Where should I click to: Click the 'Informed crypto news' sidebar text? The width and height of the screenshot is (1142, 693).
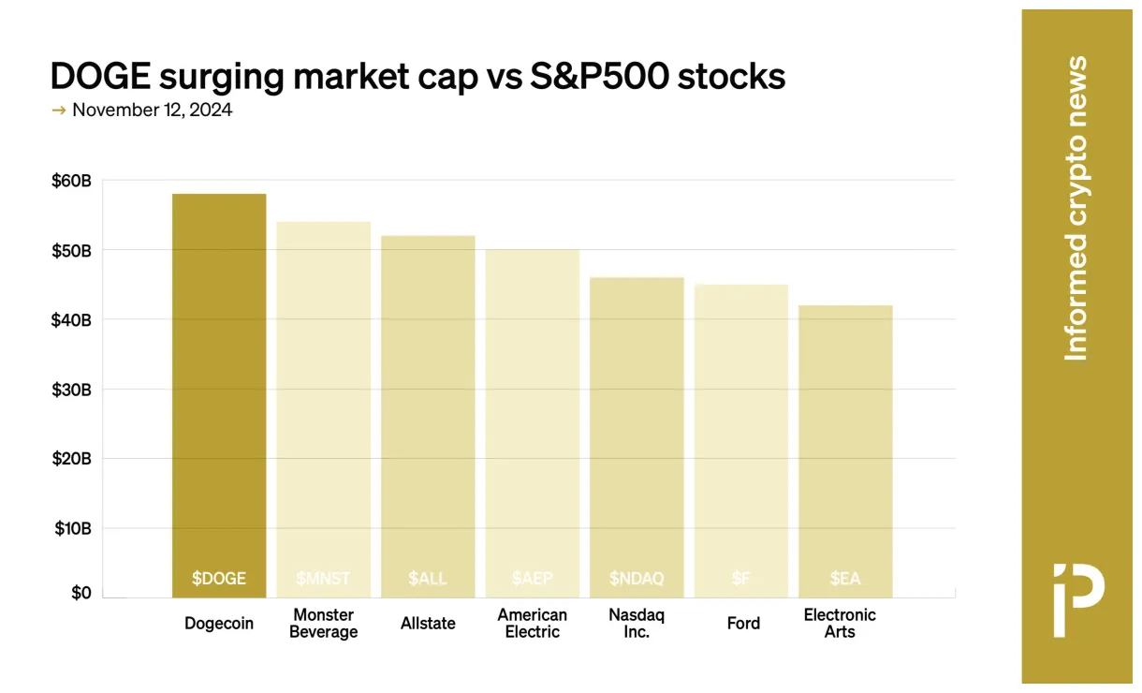click(x=1077, y=208)
